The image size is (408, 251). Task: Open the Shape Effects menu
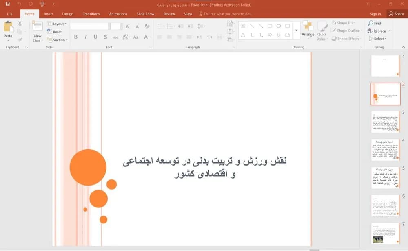(346, 39)
